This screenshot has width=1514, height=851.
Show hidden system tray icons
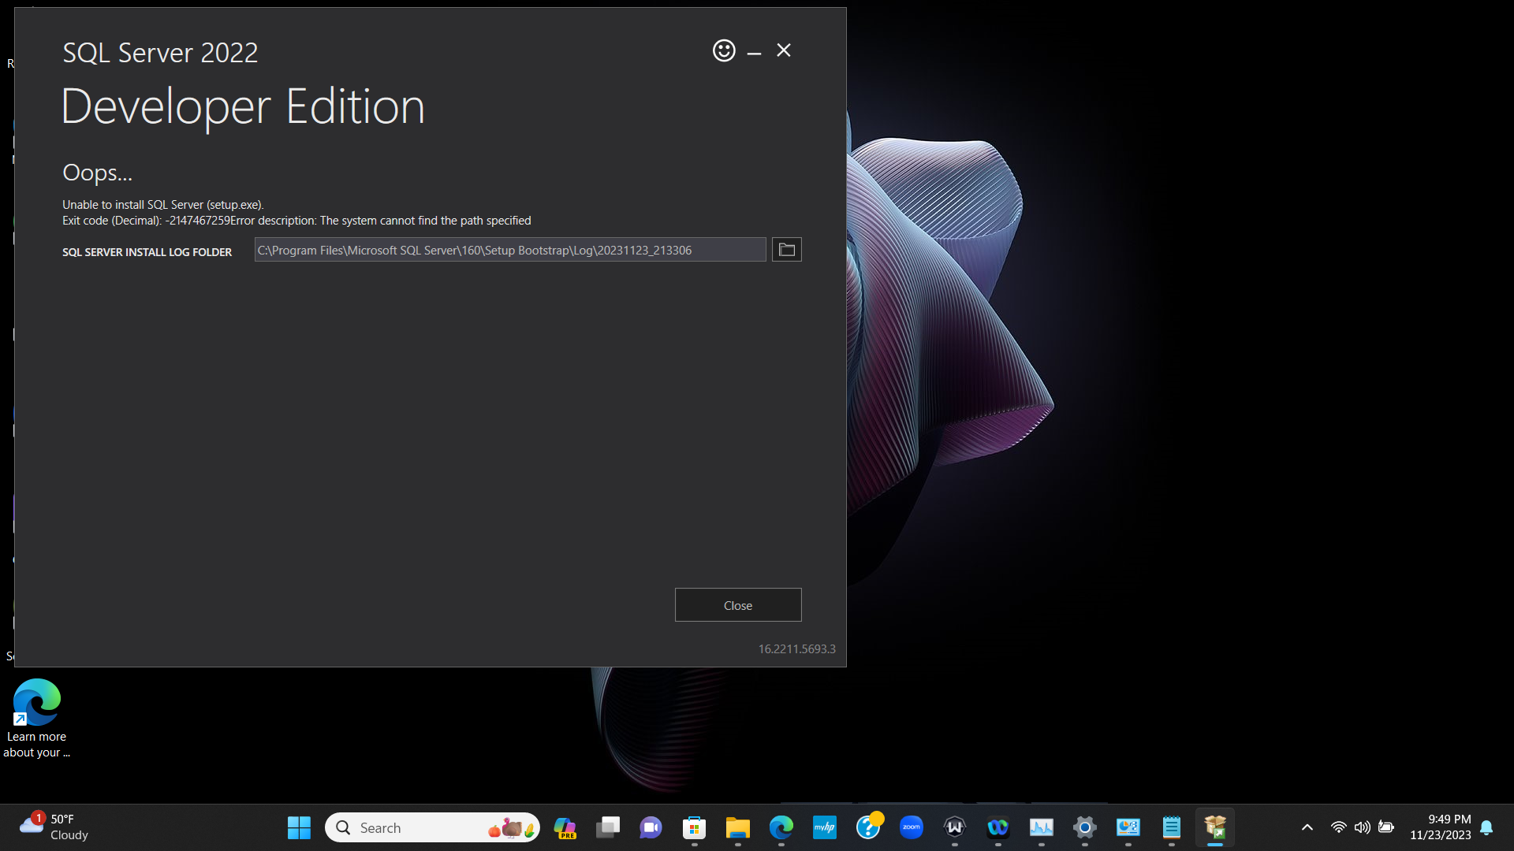coord(1307,827)
